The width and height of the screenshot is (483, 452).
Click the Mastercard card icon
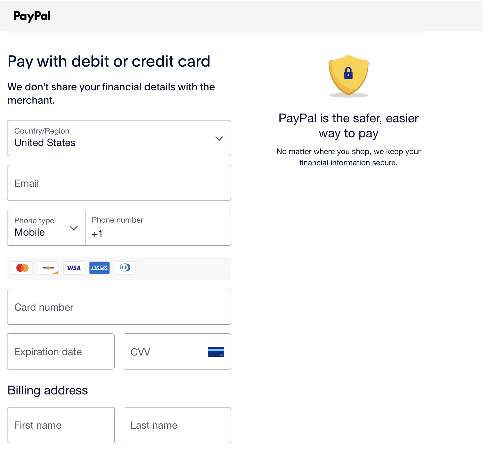click(x=22, y=268)
